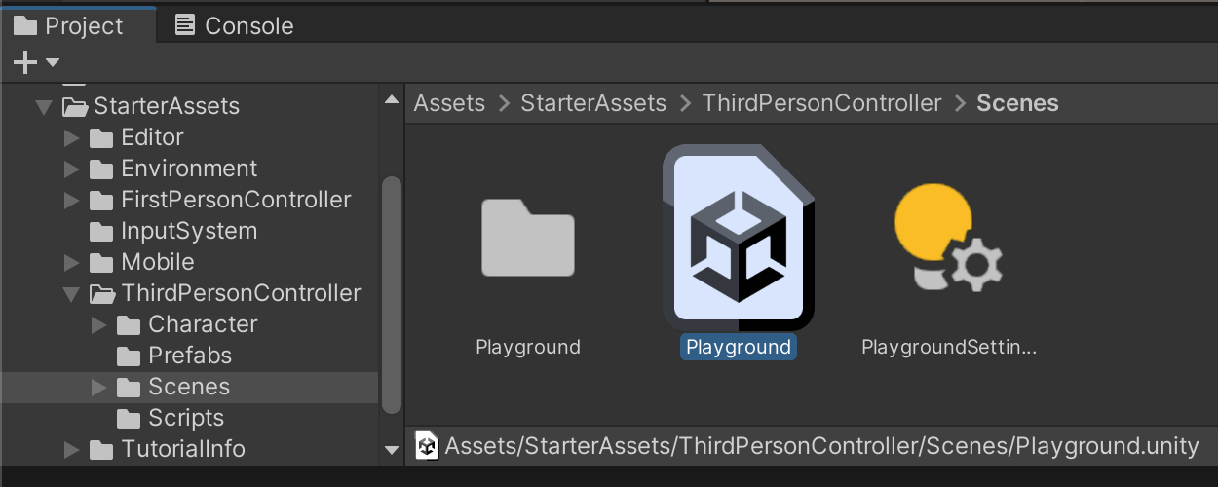Select the PlaygroundSettings lighting asset icon

pyautogui.click(x=948, y=239)
